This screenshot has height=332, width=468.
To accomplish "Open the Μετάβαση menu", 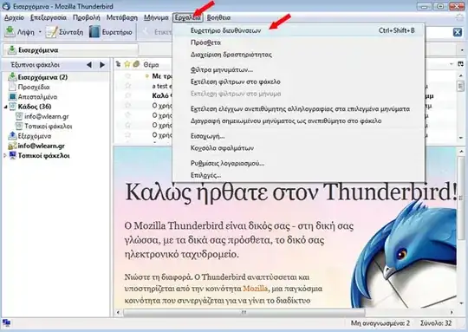I will (122, 17).
